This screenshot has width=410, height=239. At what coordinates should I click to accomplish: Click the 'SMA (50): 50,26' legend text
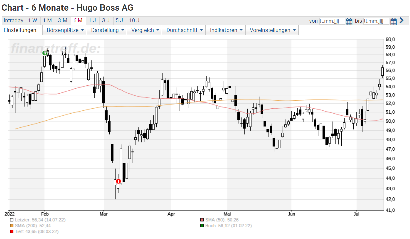[x=221, y=220]
